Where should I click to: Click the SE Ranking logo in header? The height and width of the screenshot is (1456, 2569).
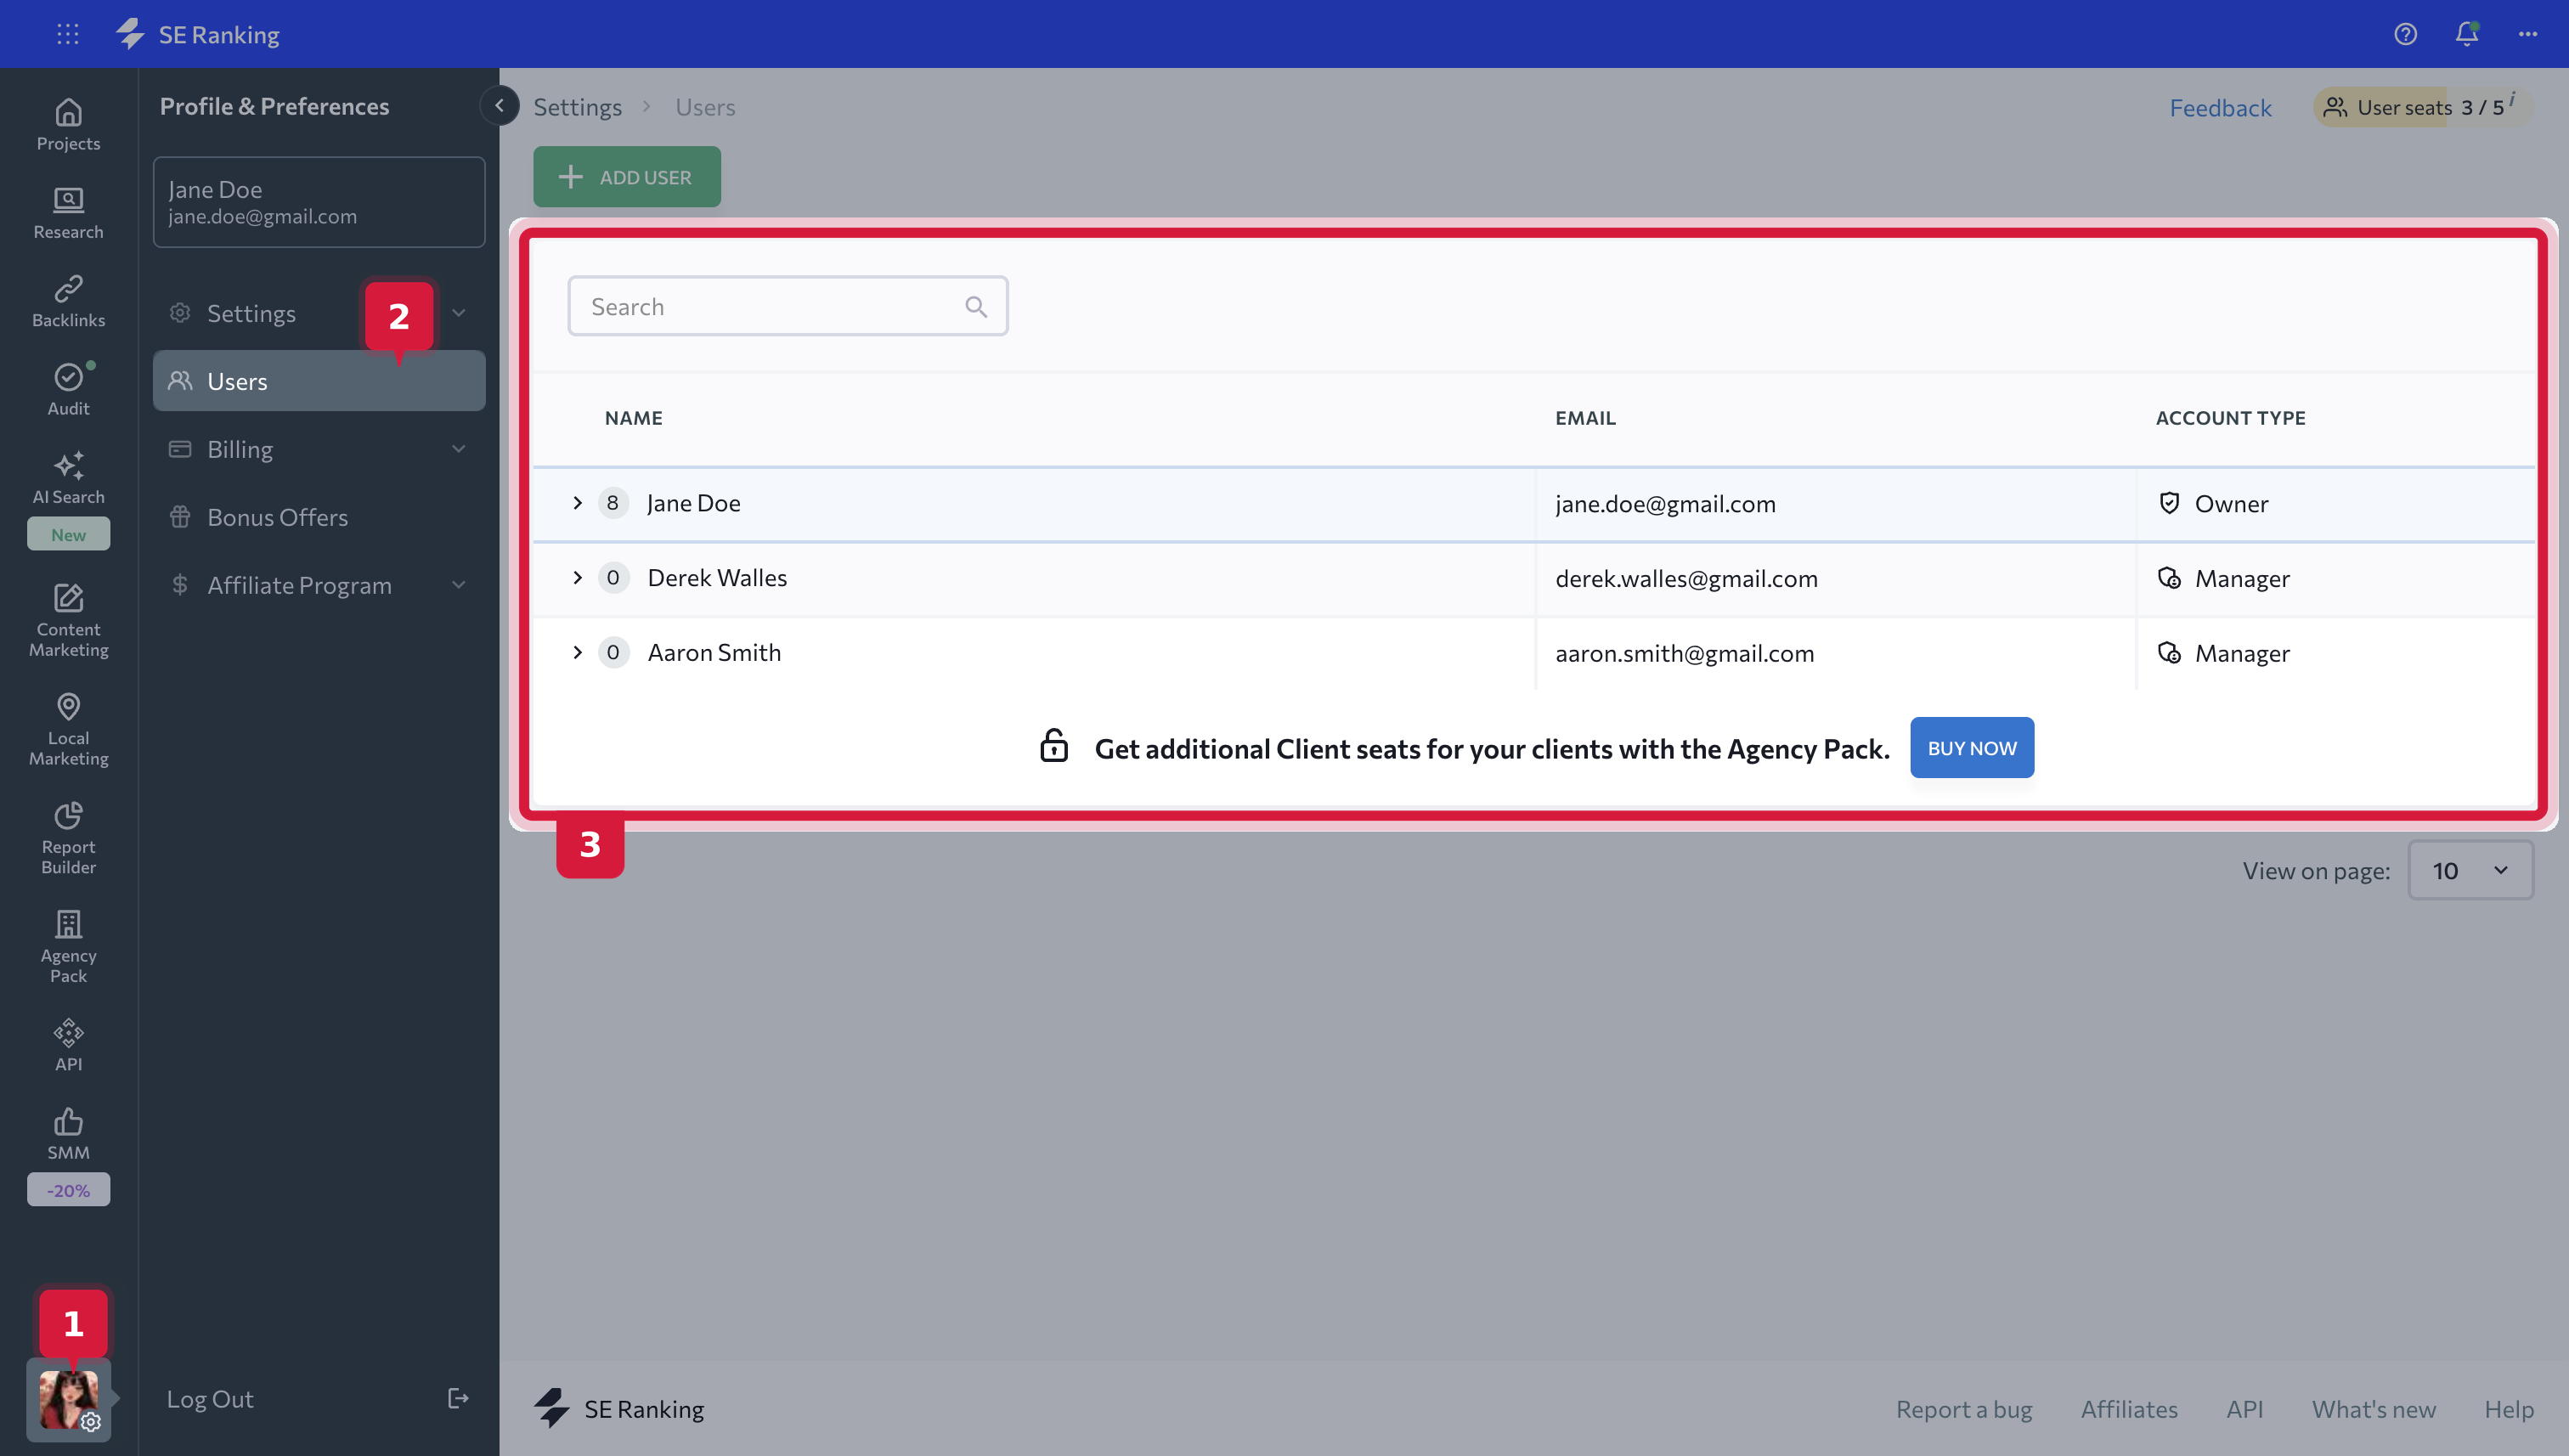[x=198, y=34]
